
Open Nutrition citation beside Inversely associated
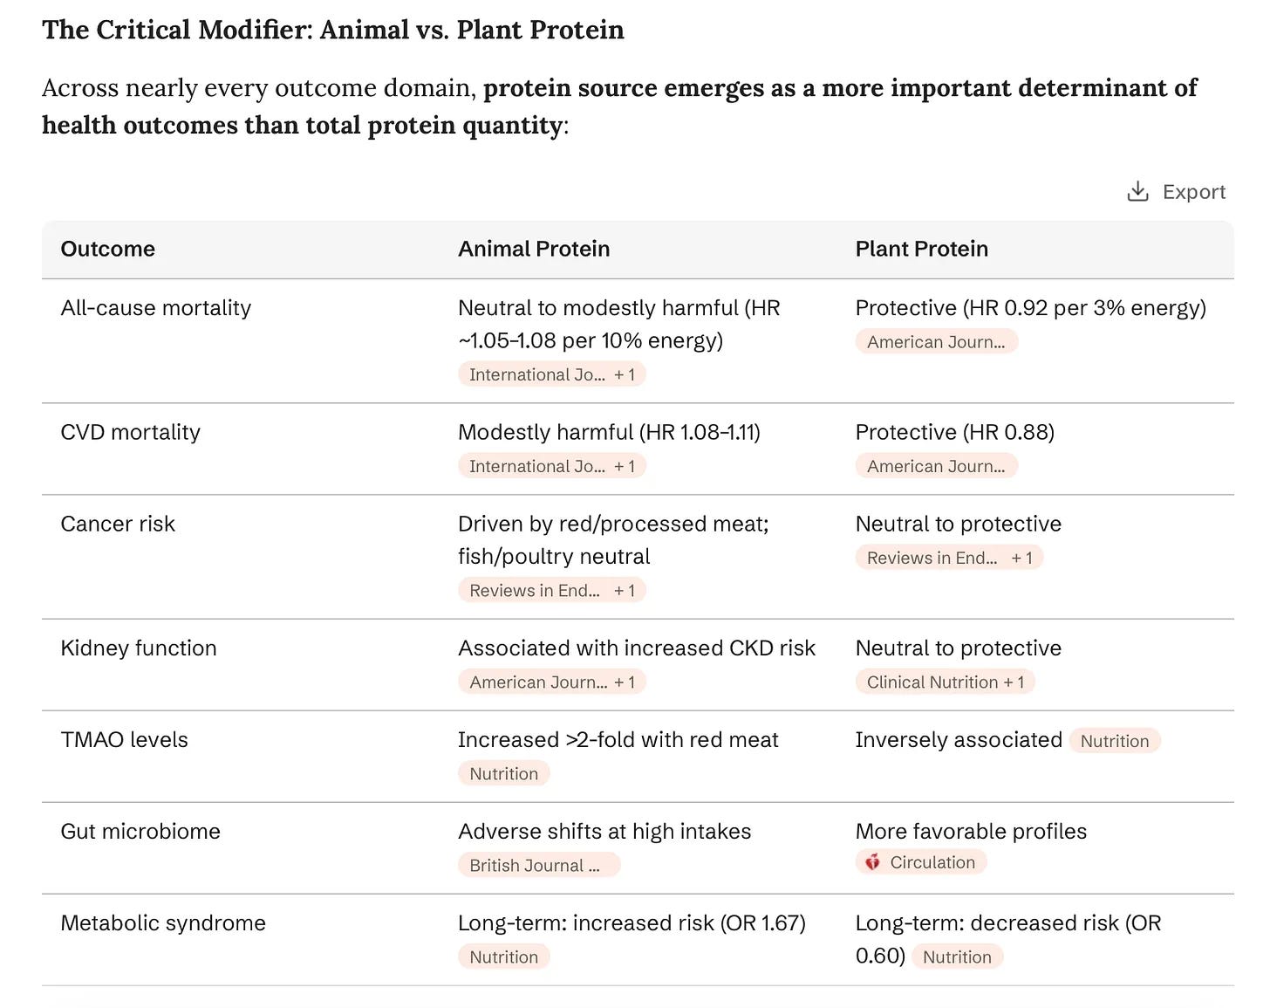[1115, 741]
